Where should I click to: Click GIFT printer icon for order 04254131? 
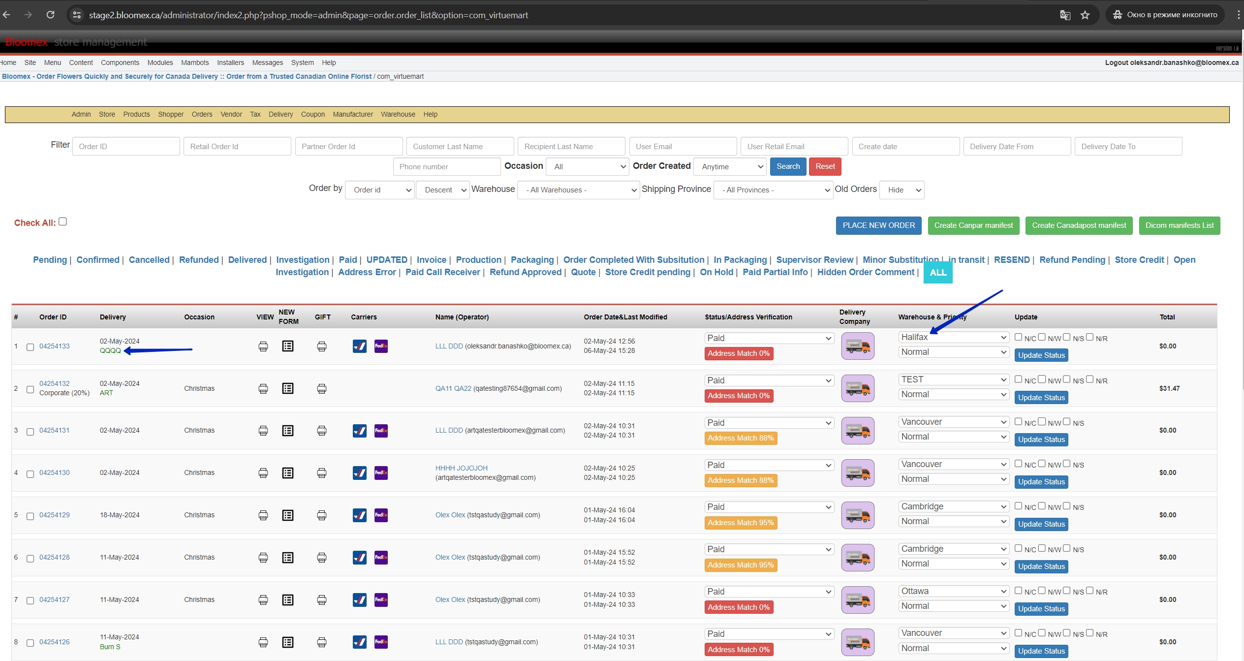coord(322,431)
